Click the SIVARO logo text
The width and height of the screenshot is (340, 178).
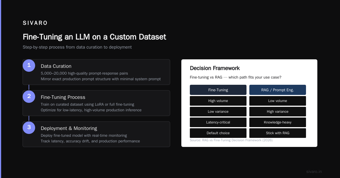[x=35, y=23]
